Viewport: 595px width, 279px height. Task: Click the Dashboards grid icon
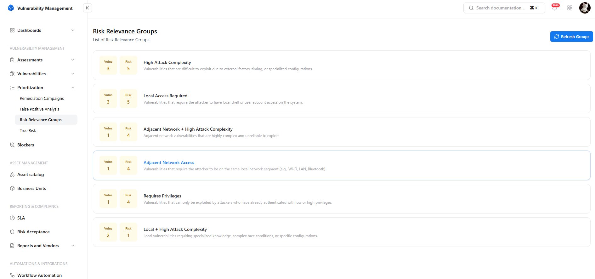click(x=12, y=30)
